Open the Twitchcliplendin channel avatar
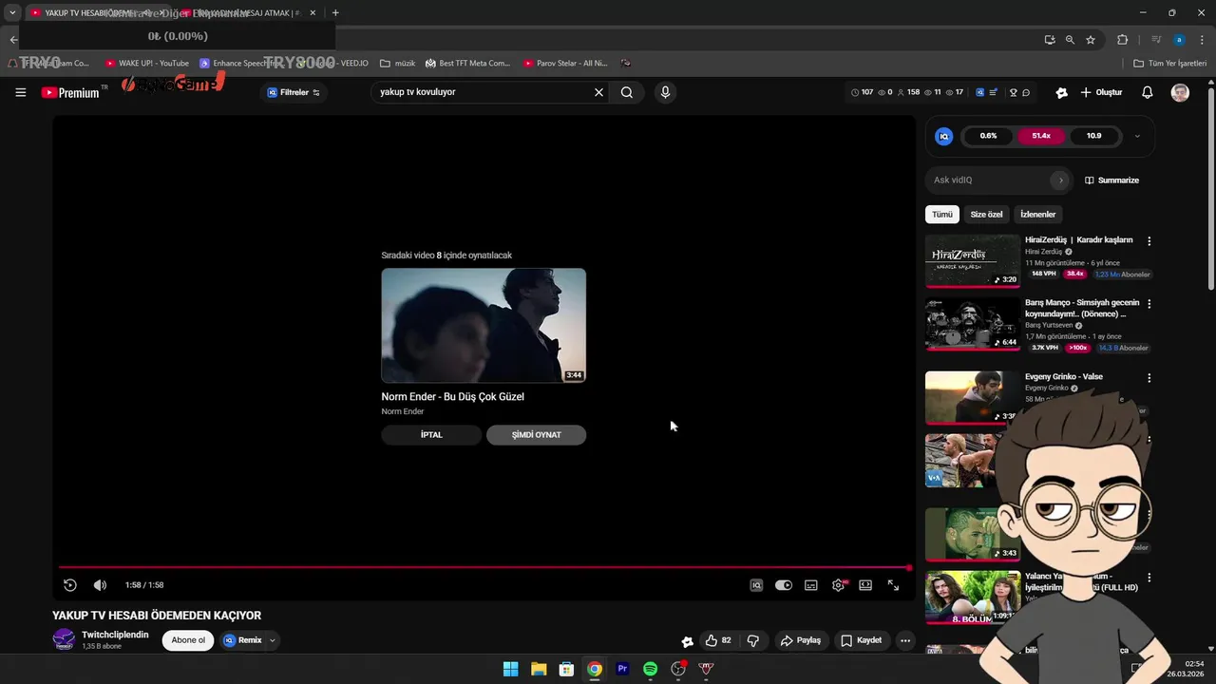 click(64, 639)
